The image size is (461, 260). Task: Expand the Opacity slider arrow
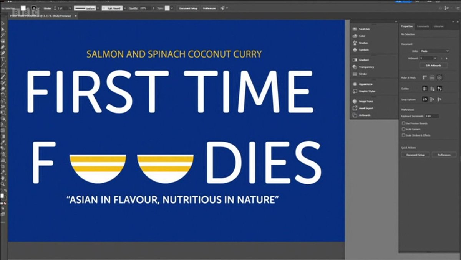[153, 8]
